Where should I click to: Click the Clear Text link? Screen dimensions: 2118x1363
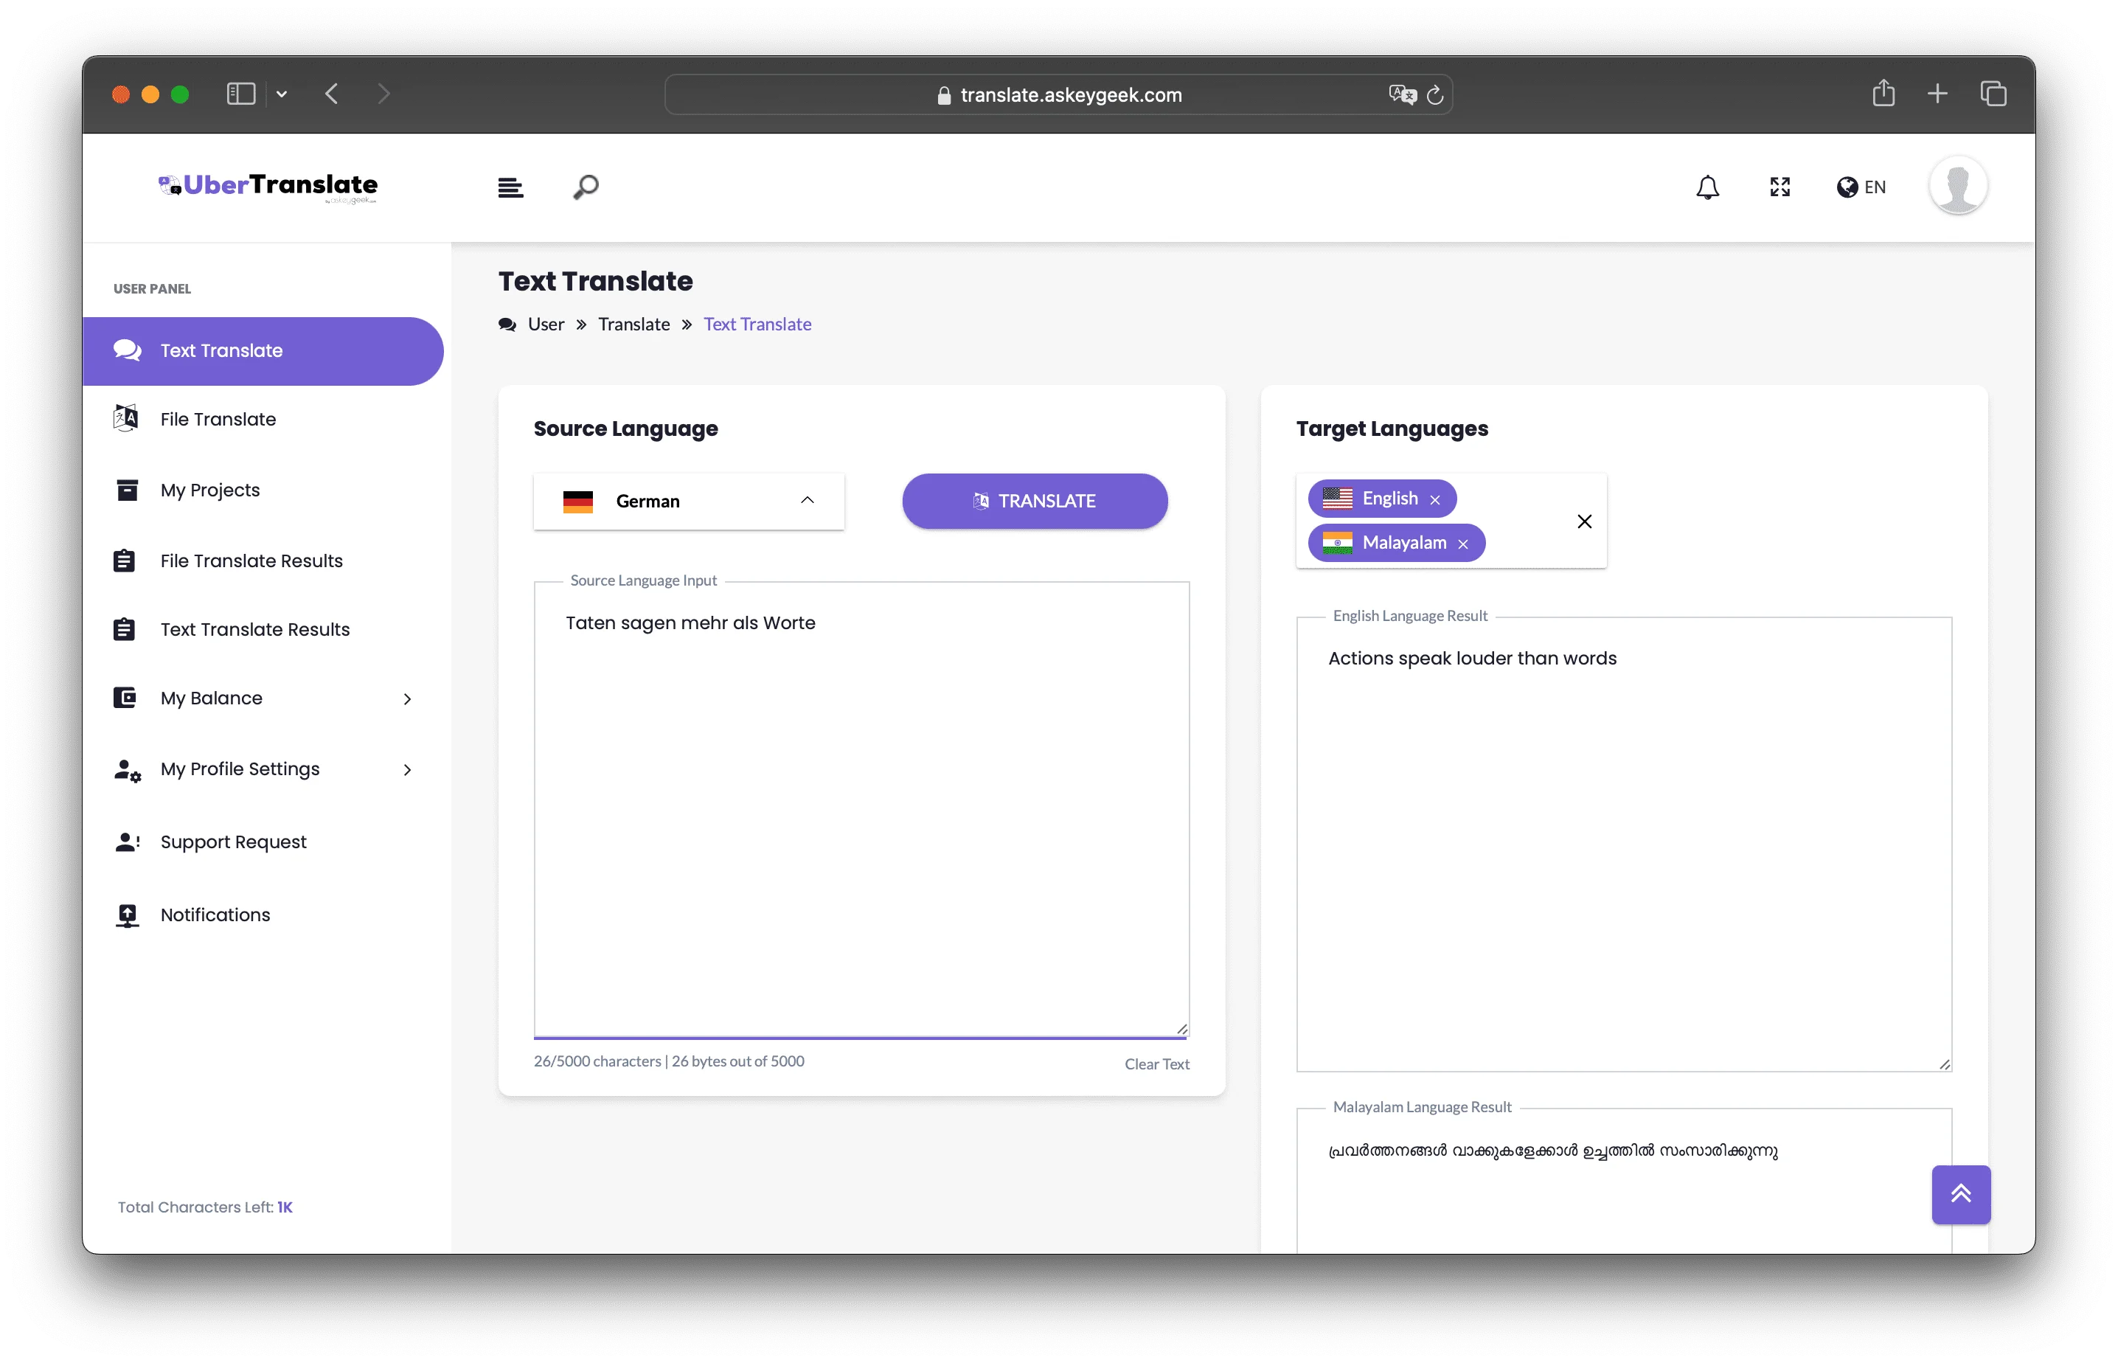[x=1156, y=1064]
